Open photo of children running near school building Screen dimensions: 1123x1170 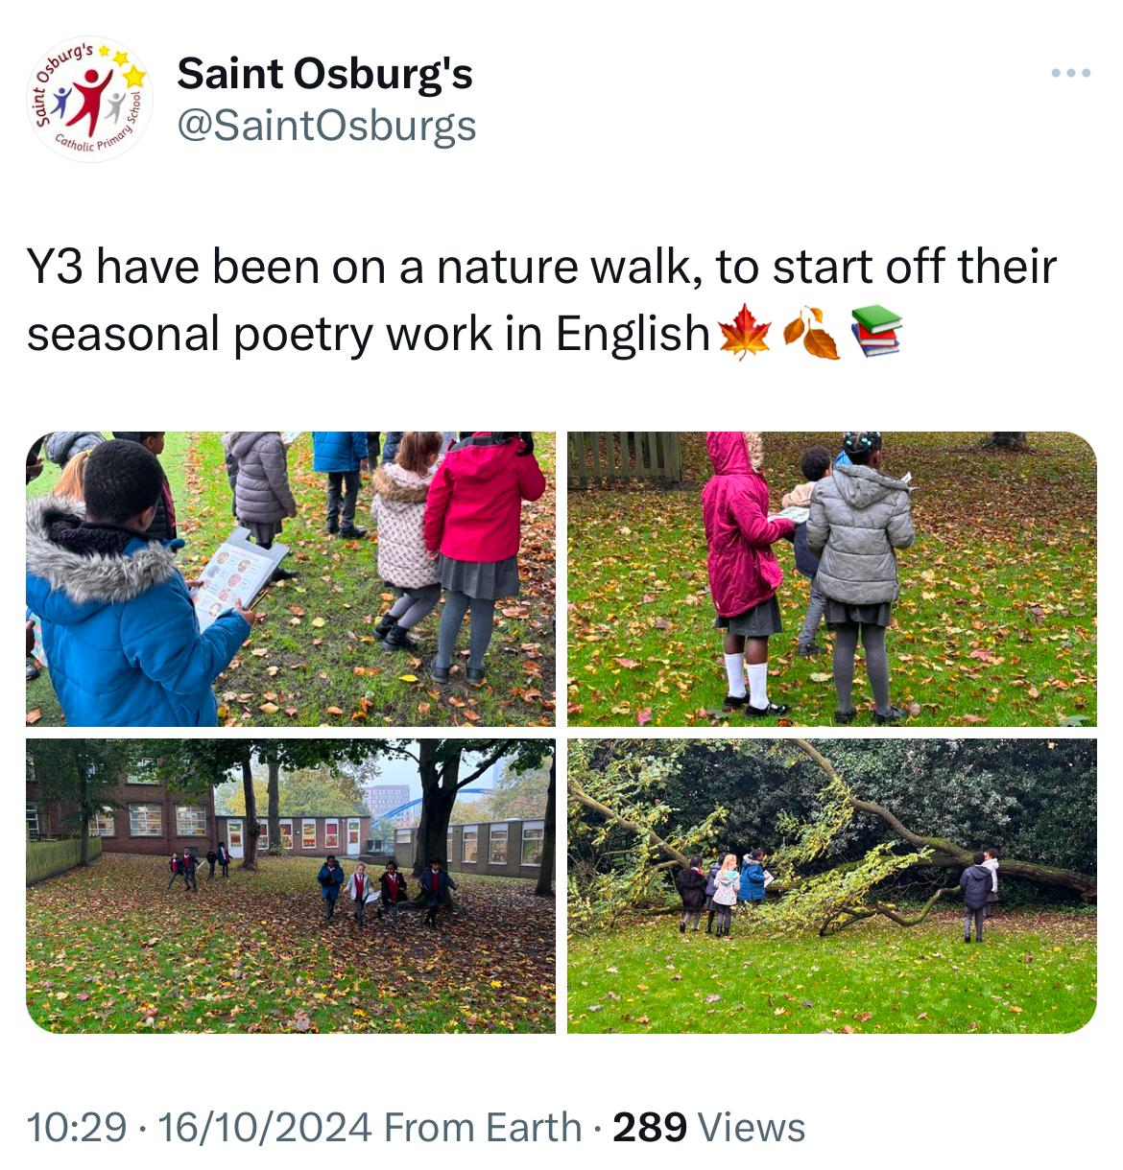[x=291, y=885]
